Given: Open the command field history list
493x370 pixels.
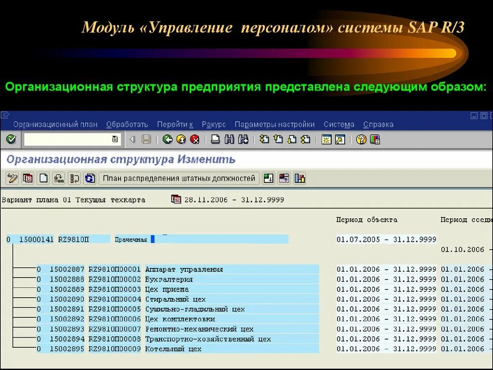Looking at the screenshot, I should (115, 139).
